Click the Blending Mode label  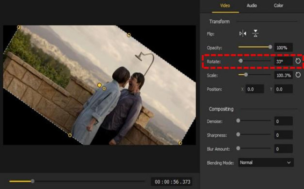click(x=220, y=163)
